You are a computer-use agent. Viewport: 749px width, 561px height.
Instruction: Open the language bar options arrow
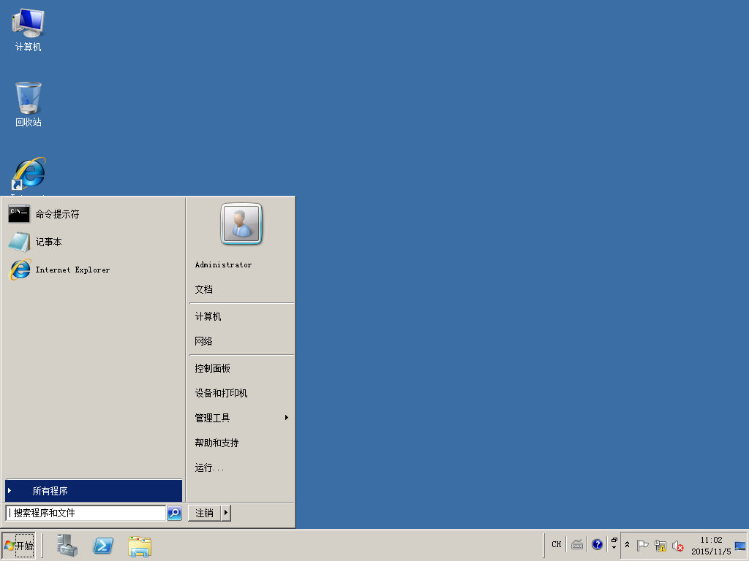614,546
